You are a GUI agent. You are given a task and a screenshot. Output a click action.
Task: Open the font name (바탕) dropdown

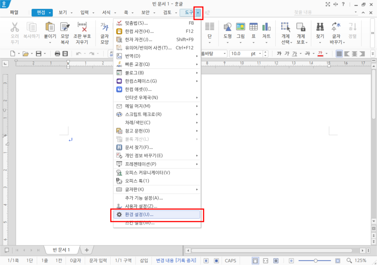225,54
